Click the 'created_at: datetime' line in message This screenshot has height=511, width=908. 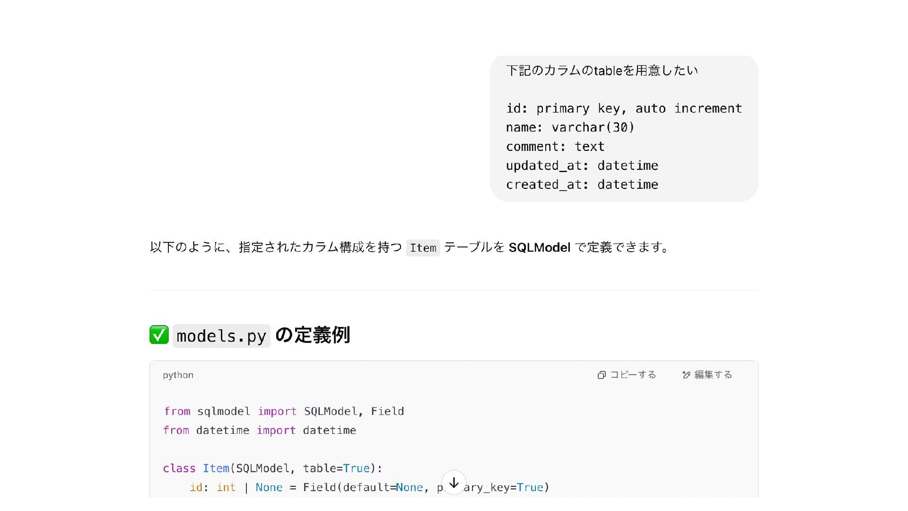tap(582, 185)
